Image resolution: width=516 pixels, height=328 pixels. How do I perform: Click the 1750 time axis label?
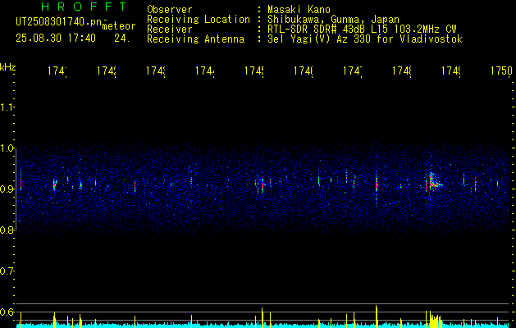501,71
